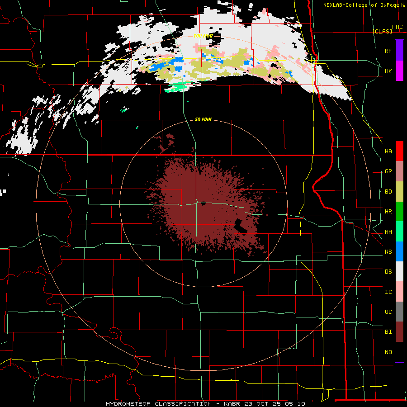Click the DS white legend swatch
Image resolution: width=407 pixels, height=407 pixels.
click(x=399, y=271)
